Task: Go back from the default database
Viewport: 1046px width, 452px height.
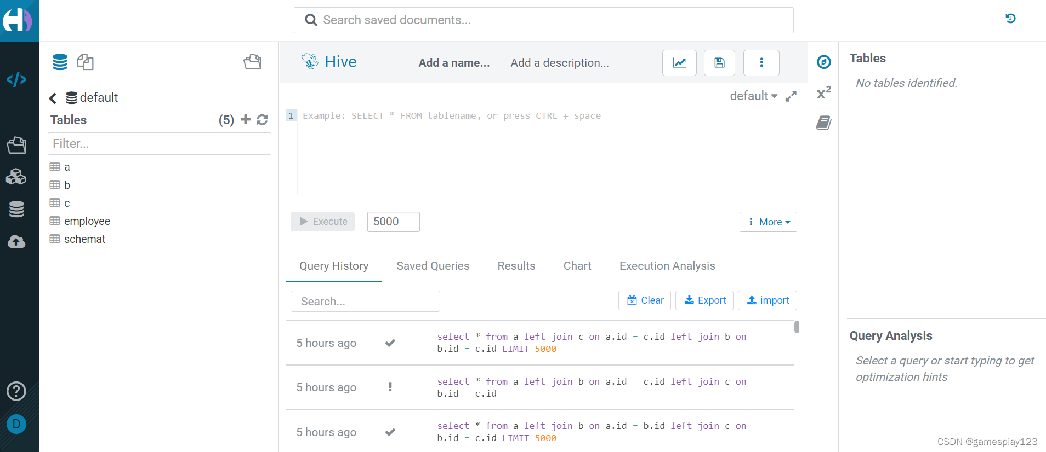Action: pyautogui.click(x=53, y=98)
